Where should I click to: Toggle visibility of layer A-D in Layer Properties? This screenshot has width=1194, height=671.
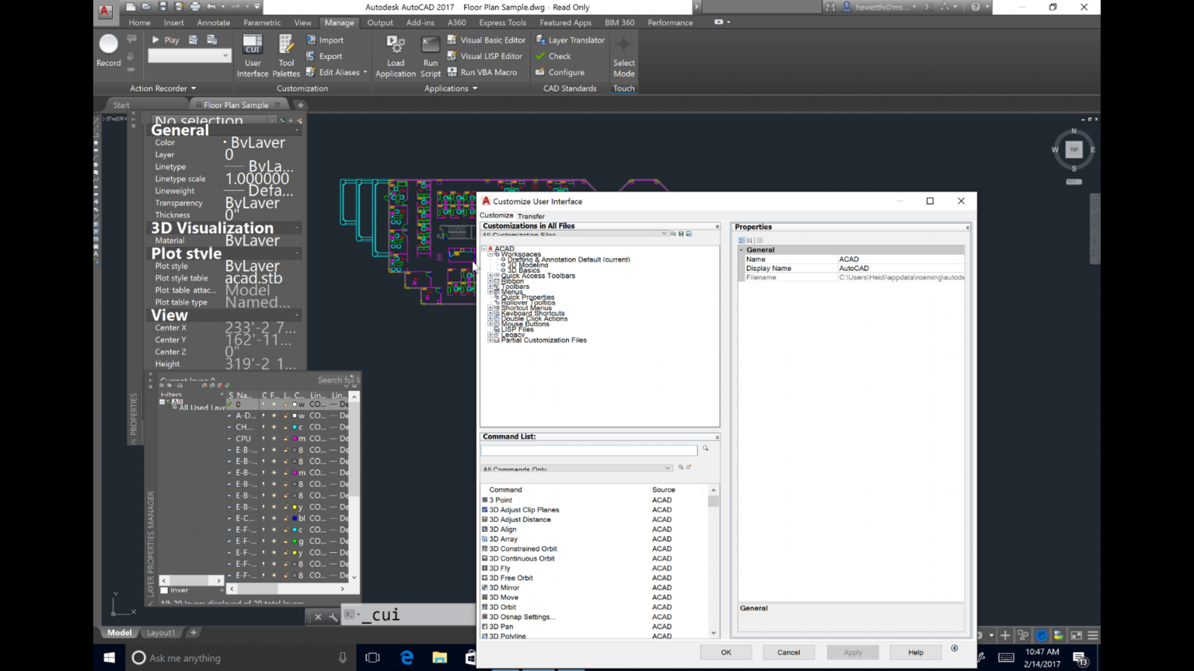(262, 415)
